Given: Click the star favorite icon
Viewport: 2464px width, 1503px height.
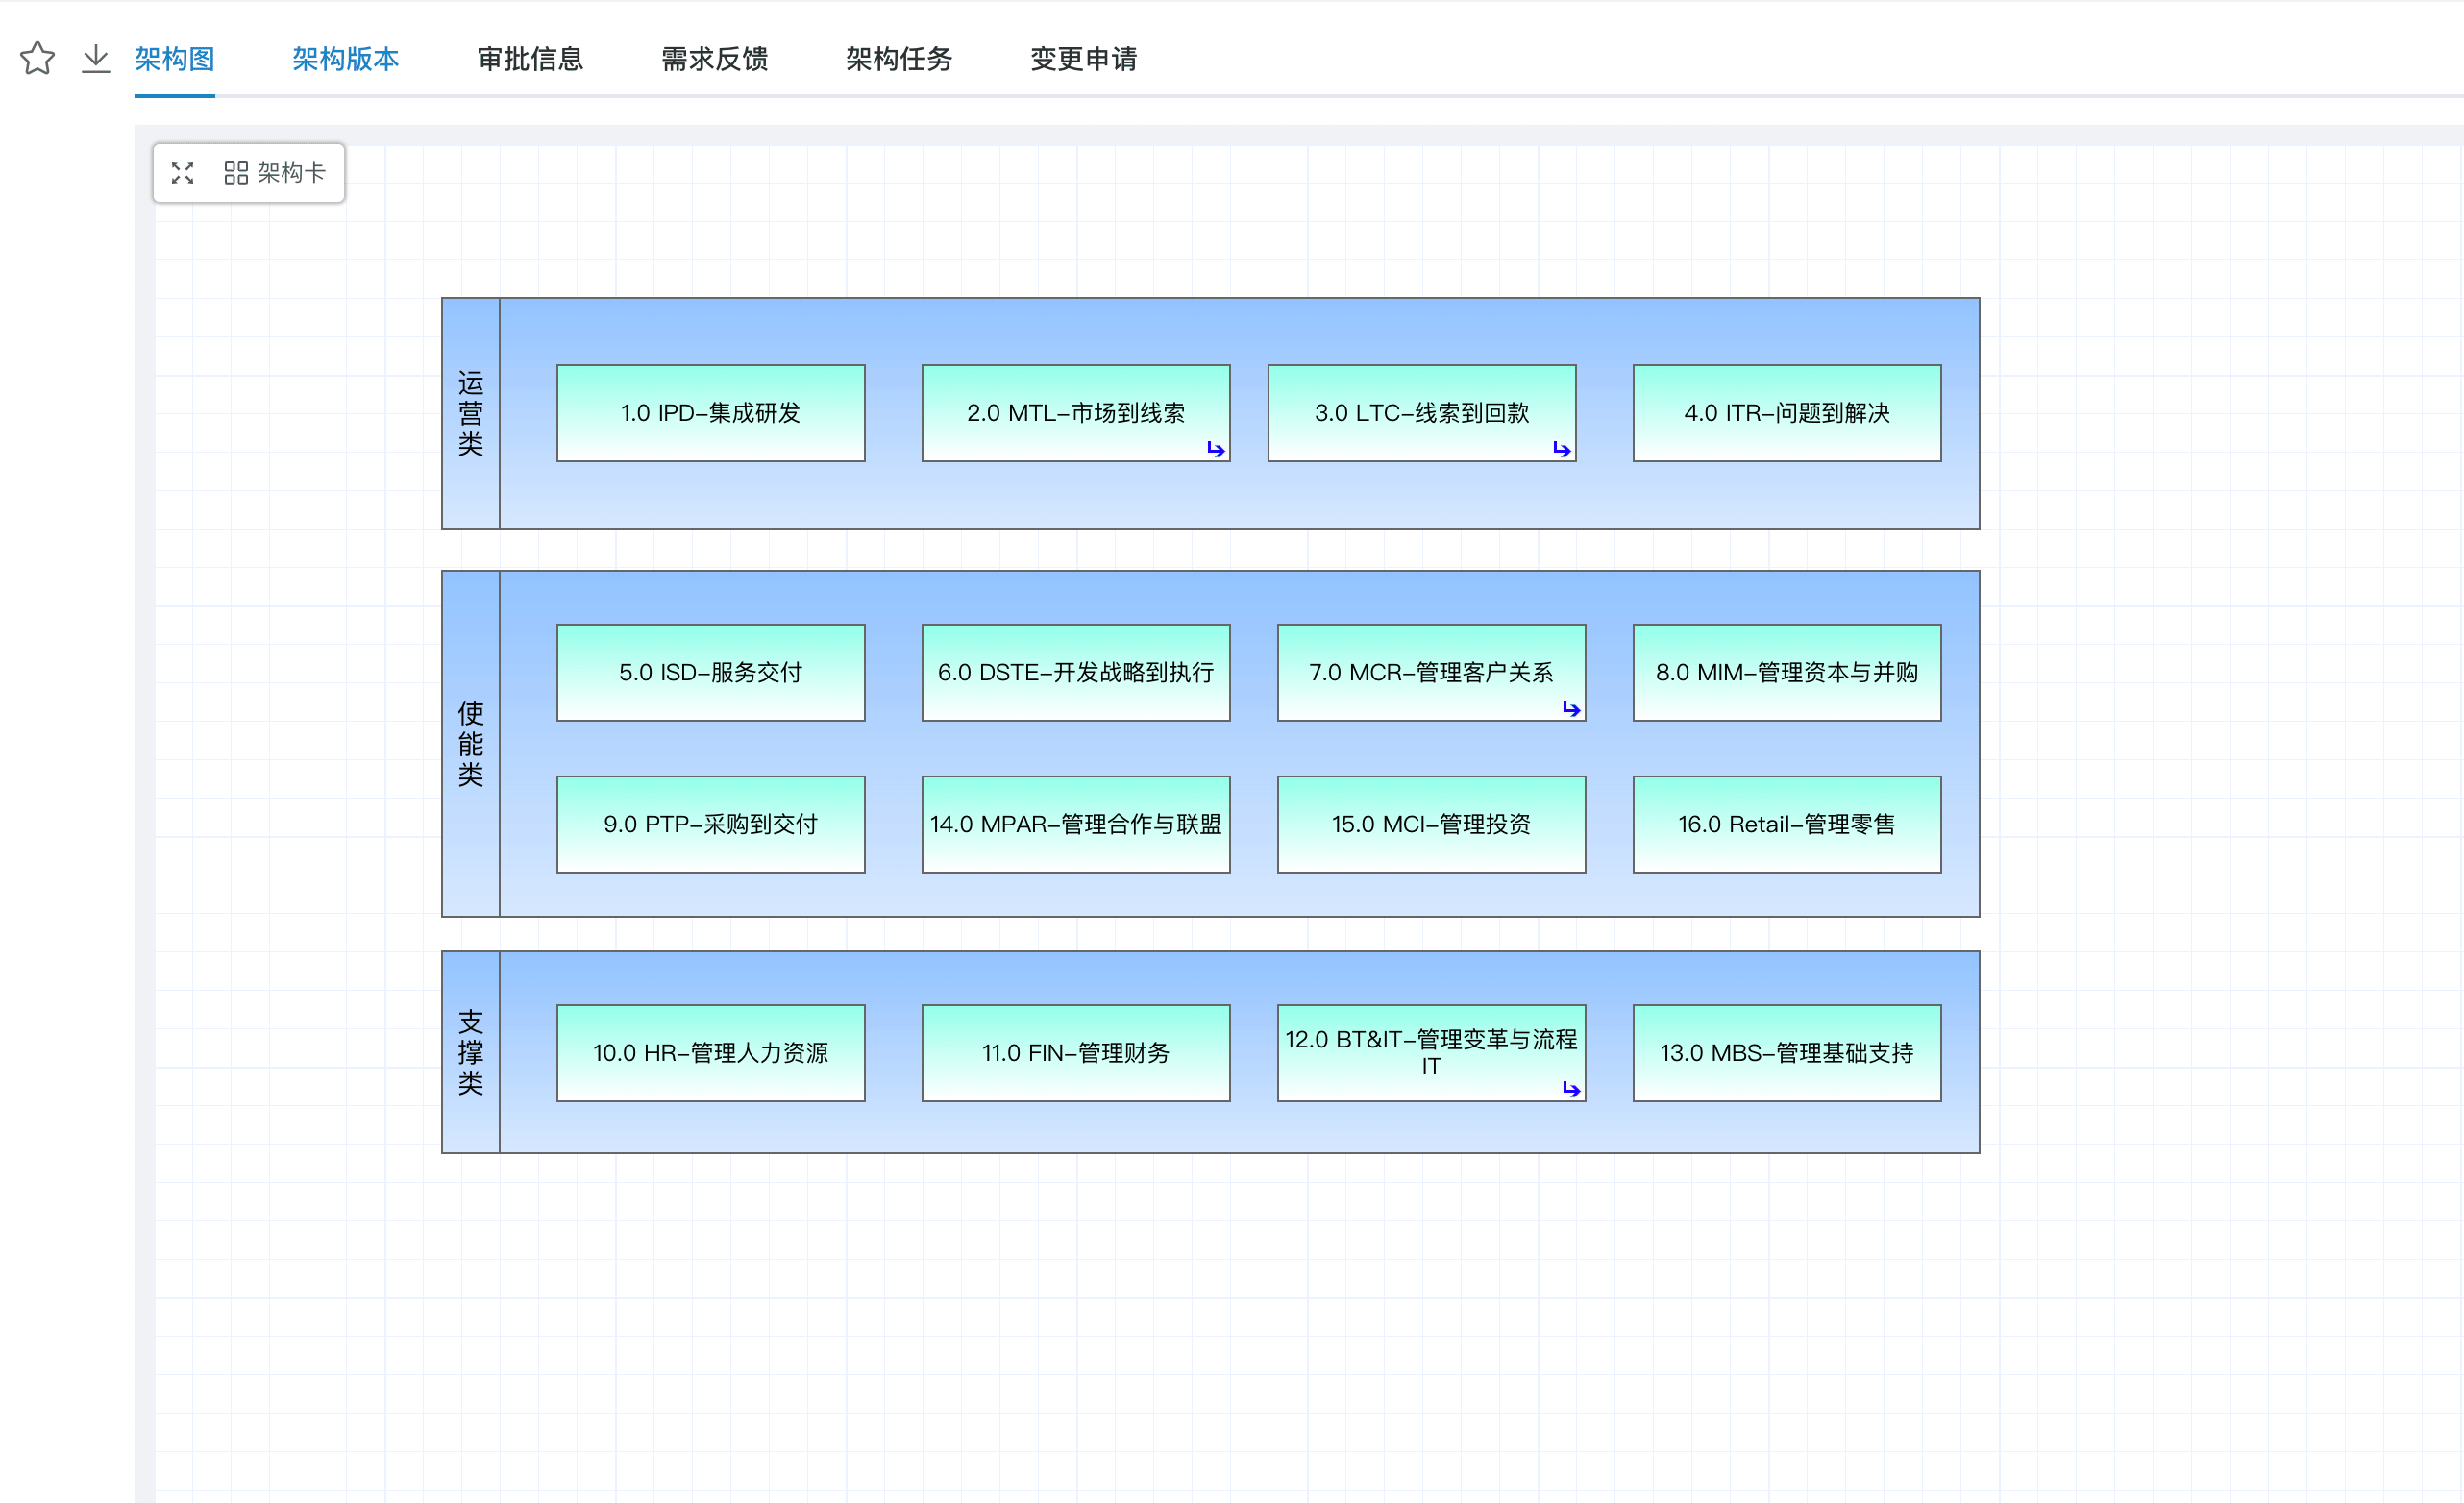Looking at the screenshot, I should (37, 58).
